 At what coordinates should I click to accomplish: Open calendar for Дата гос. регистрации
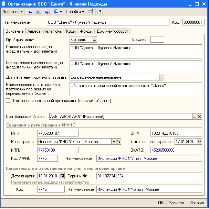pos(199,141)
